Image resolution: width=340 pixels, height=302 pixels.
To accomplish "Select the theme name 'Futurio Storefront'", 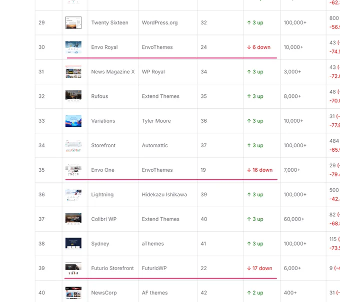I will click(112, 268).
